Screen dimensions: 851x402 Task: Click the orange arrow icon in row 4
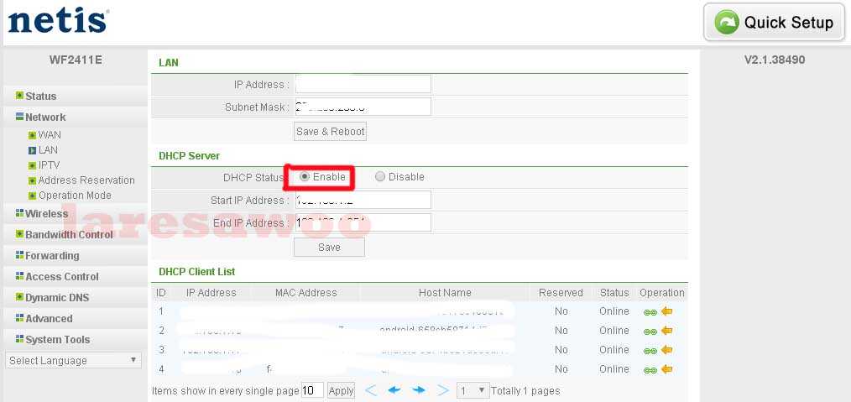click(x=667, y=369)
